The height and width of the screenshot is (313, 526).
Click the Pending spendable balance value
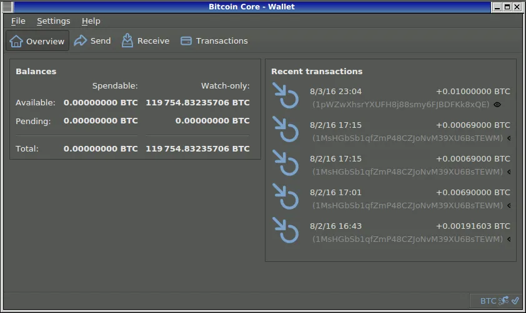pyautogui.click(x=101, y=120)
